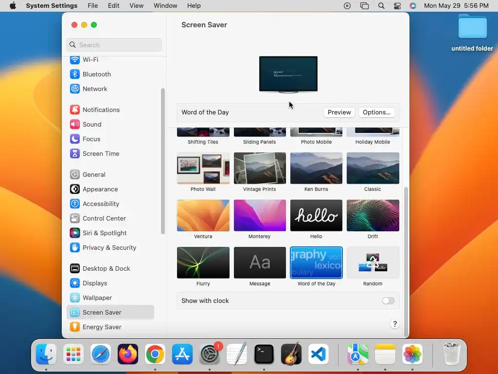Open Photos app from the Dock
Viewport: 498px width, 374px height.
[412, 354]
